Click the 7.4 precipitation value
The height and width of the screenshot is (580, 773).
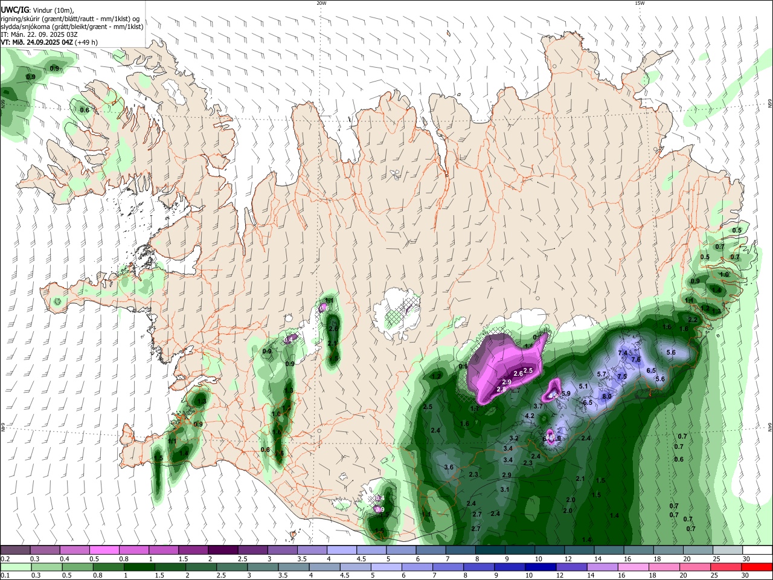coord(623,353)
